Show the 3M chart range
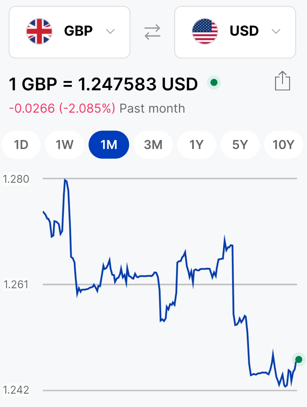The width and height of the screenshot is (307, 407). [x=153, y=145]
